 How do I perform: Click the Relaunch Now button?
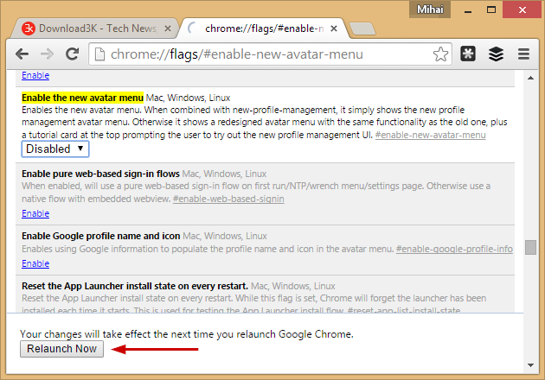point(61,349)
